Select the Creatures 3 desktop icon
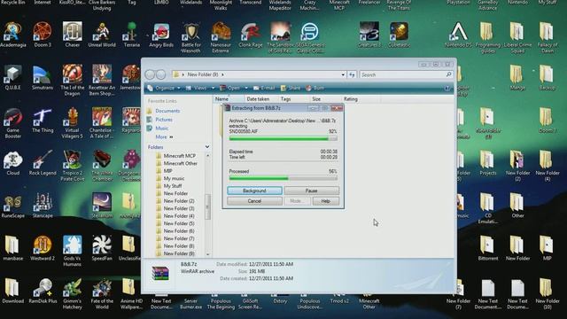567x319 pixels. pyautogui.click(x=369, y=35)
